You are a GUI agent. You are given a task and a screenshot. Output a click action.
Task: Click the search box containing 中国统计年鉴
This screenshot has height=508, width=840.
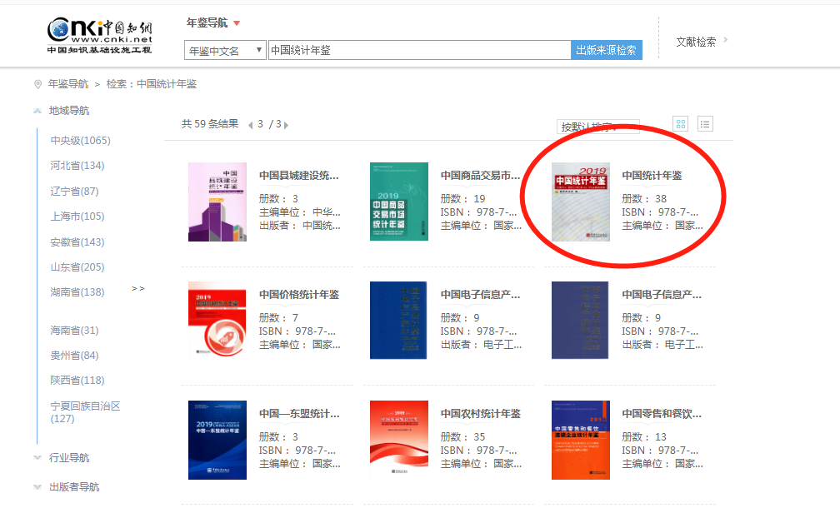[x=419, y=50]
